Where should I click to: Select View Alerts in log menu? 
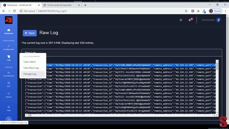pos(29,62)
